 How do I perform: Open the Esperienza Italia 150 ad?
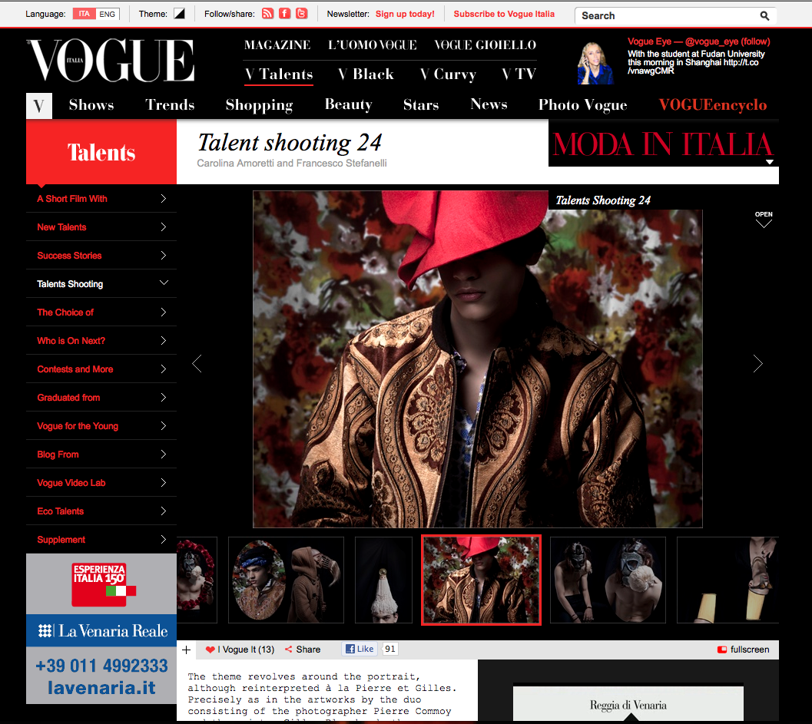[x=104, y=585]
